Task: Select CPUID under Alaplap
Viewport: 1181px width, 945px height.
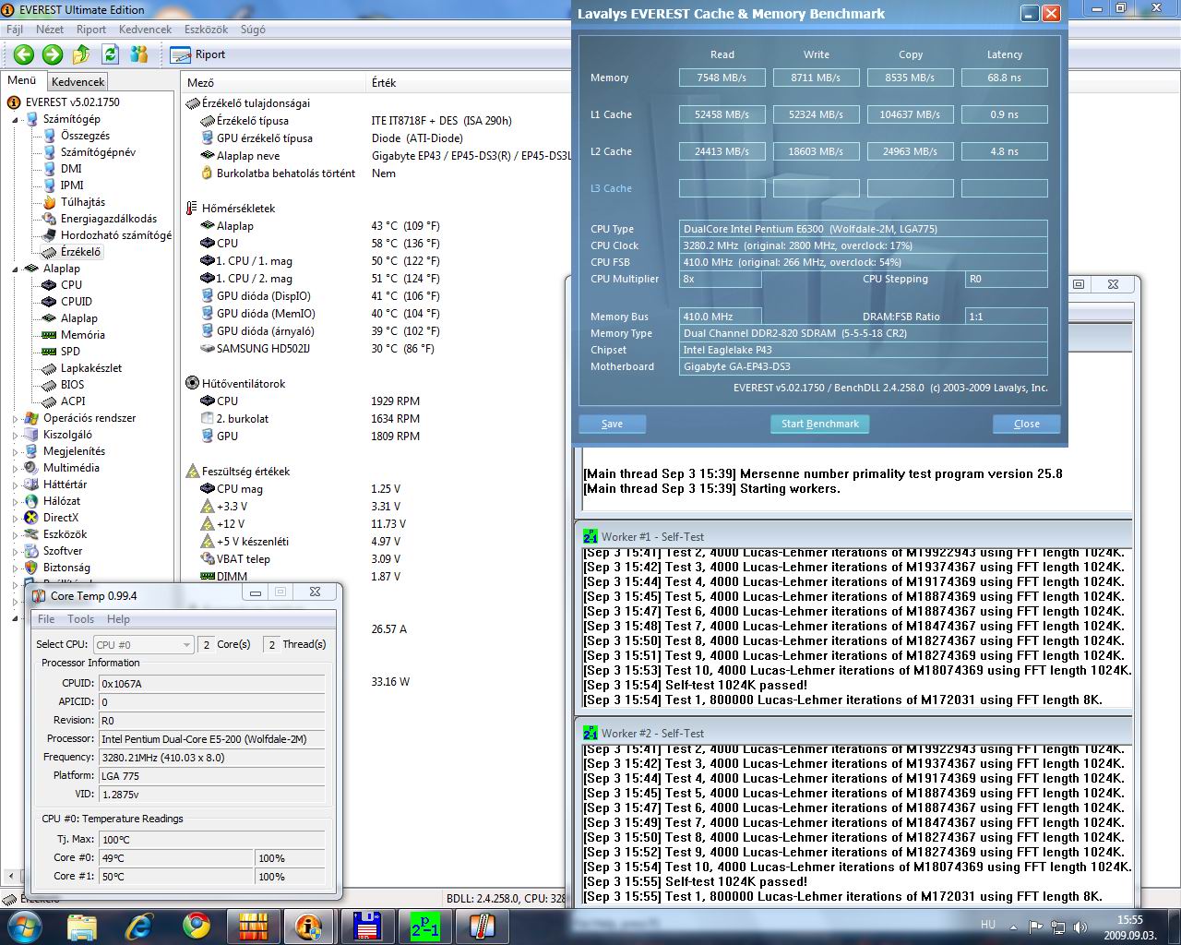Action: click(x=77, y=302)
